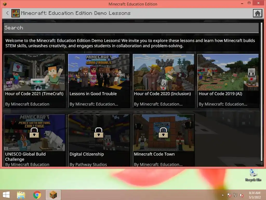
Task: Open the Windows Start menu
Action: click(6, 195)
